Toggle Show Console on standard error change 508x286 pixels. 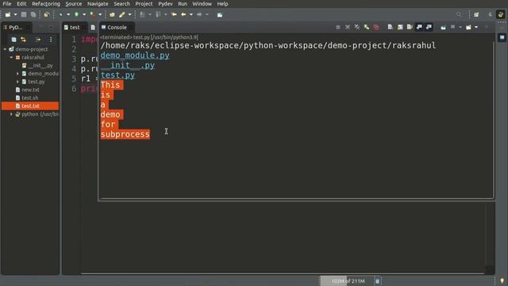point(429,27)
